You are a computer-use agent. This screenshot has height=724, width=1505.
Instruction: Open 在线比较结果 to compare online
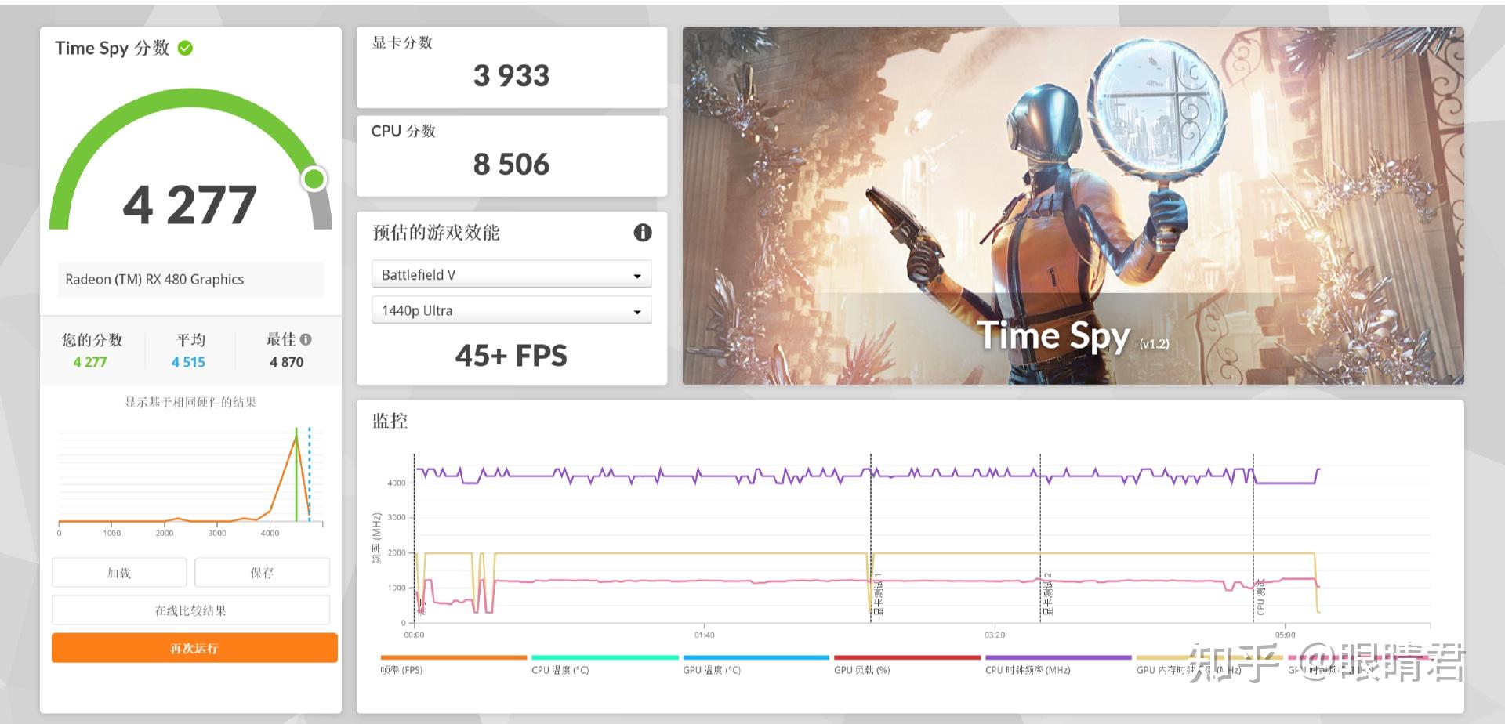coord(190,610)
